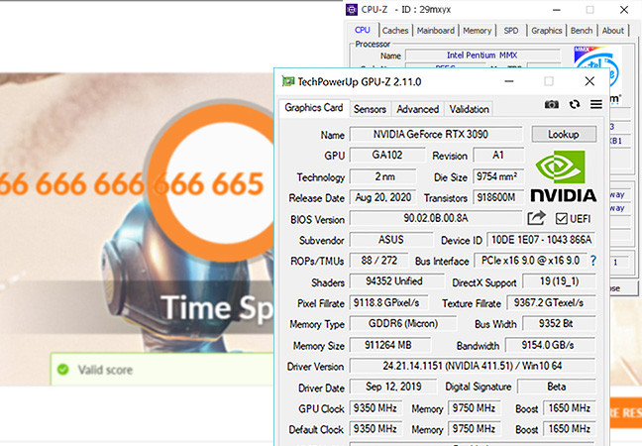Click the Digital Signature value Beta
Screen dimensions: 642x446
[557, 387]
